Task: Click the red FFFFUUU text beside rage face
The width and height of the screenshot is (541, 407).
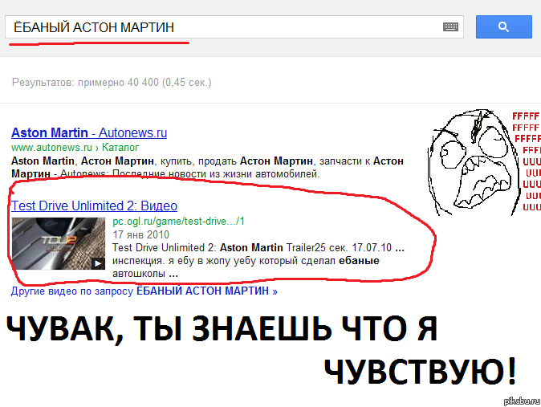Action: [526, 161]
